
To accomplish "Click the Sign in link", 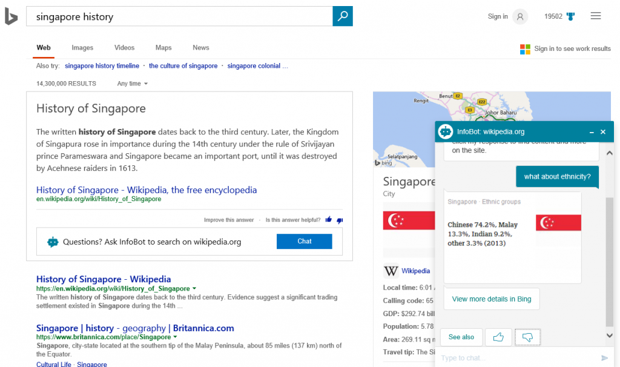I will coord(498,16).
